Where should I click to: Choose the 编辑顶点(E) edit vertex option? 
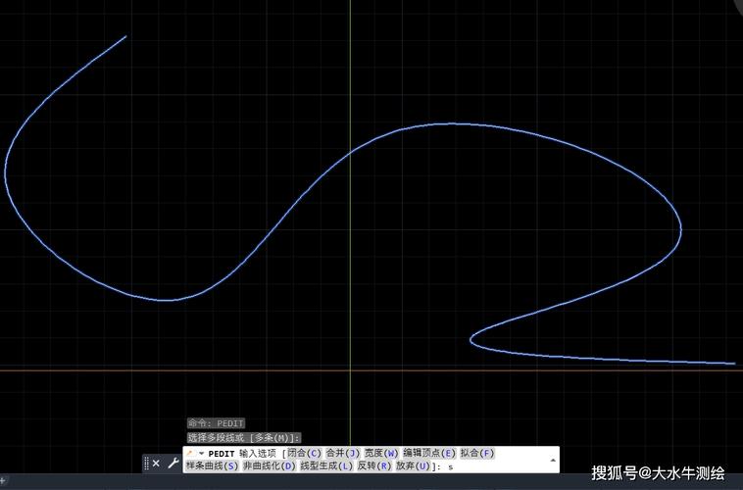coord(429,453)
